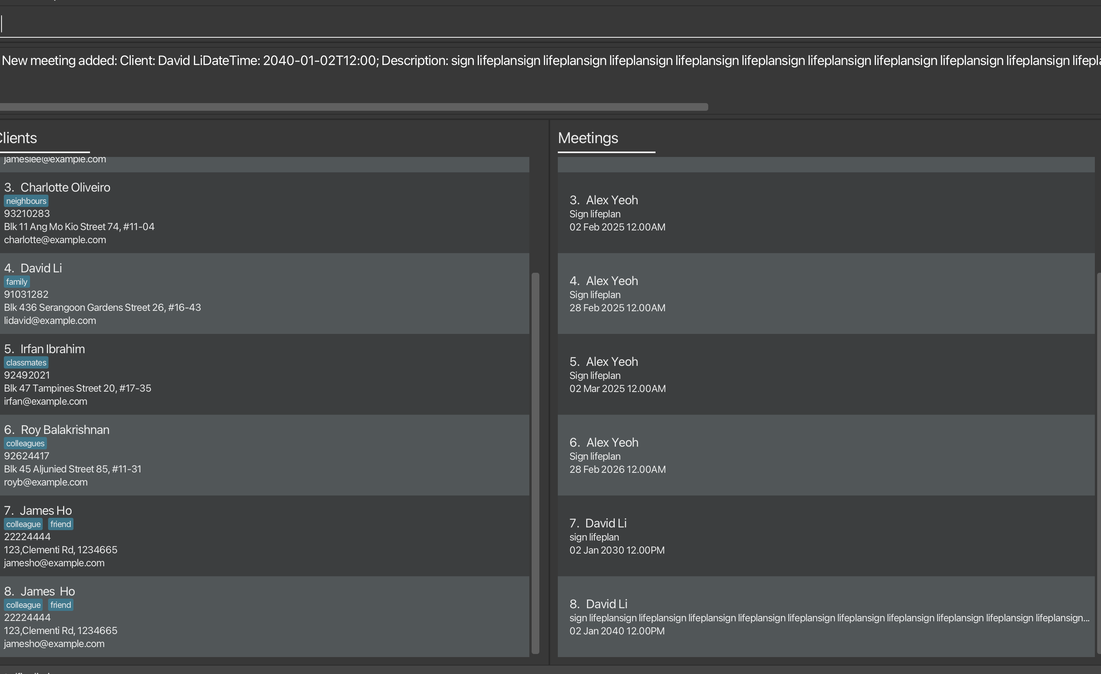Click the neighbours tag on Charlotte Oliveiro
The image size is (1101, 674).
click(26, 201)
